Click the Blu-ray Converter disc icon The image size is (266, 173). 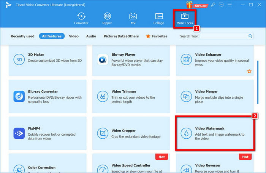(19, 96)
